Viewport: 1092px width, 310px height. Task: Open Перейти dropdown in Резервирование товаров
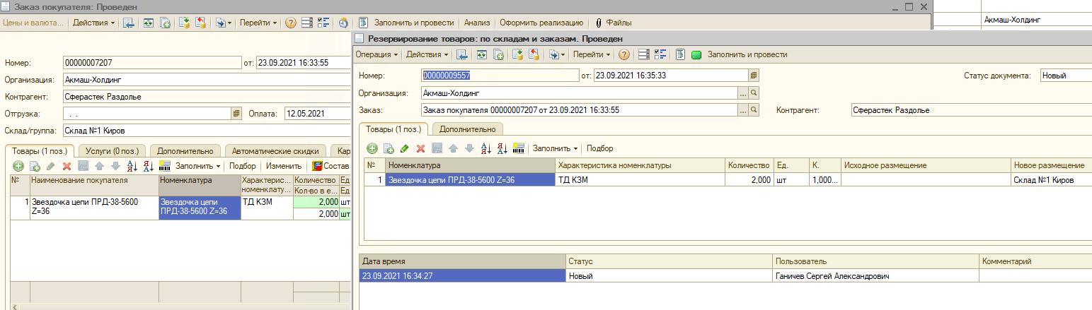pyautogui.click(x=592, y=54)
